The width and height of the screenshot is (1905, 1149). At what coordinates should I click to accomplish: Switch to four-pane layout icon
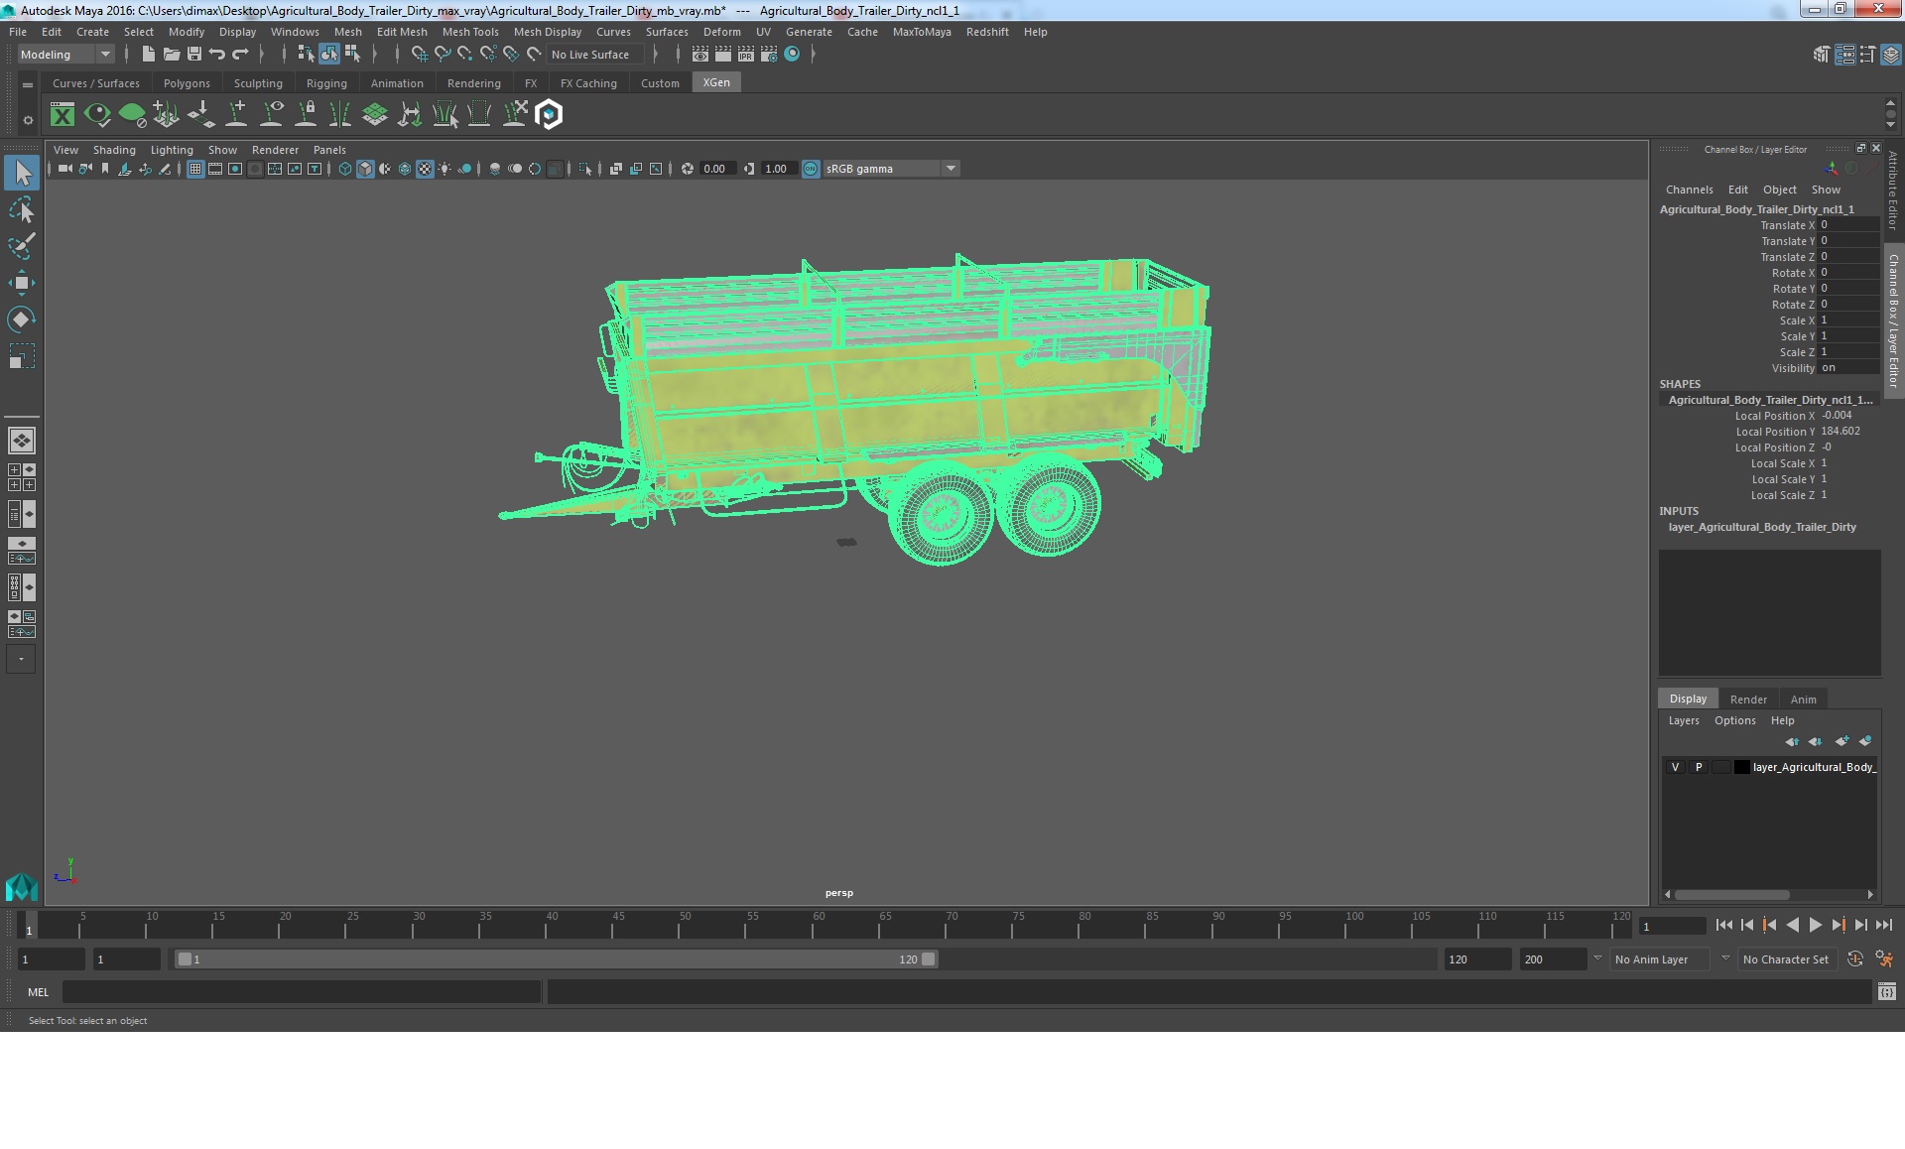pos(21,477)
